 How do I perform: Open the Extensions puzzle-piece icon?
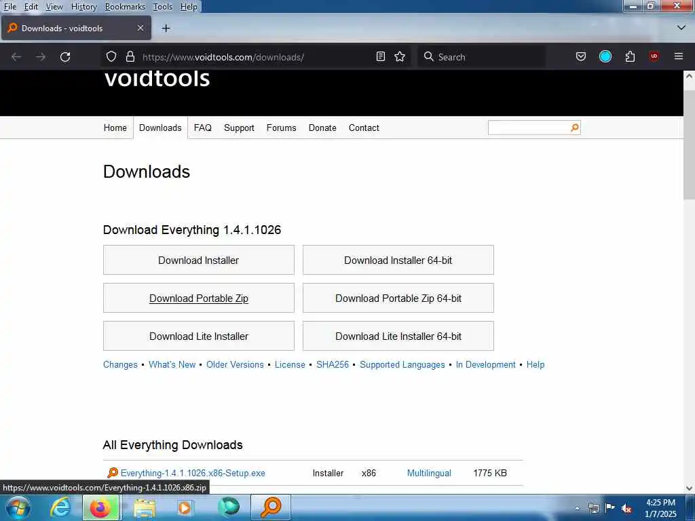tap(630, 57)
